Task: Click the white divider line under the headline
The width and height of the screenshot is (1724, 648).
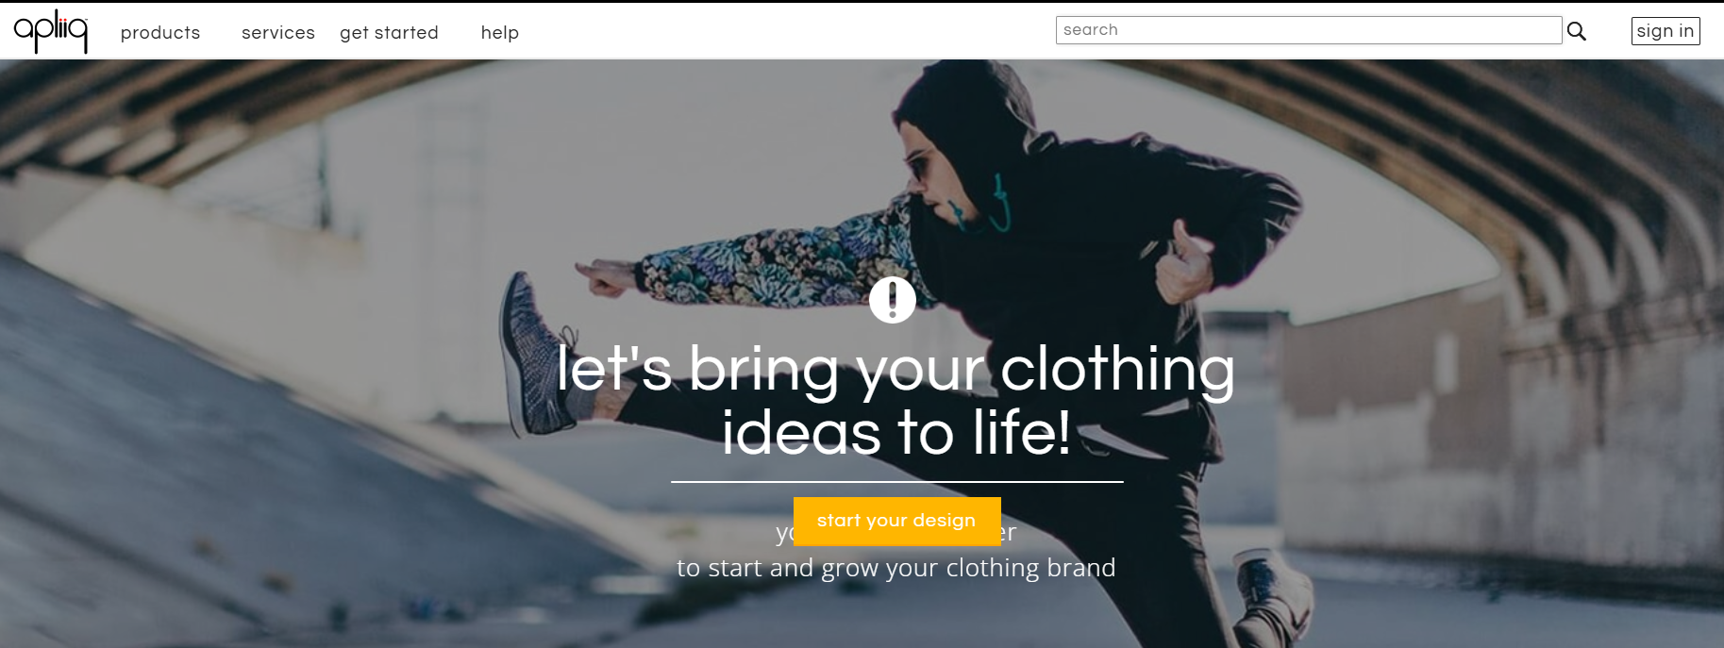Action: (x=897, y=481)
